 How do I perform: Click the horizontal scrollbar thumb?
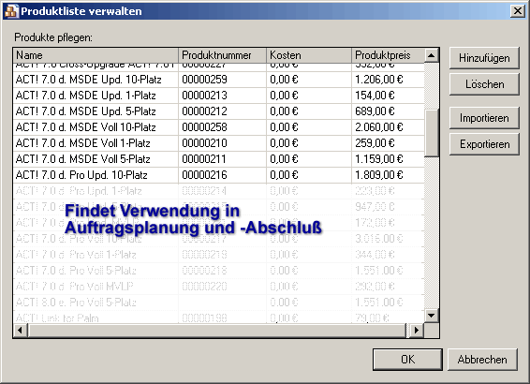tap(216, 330)
